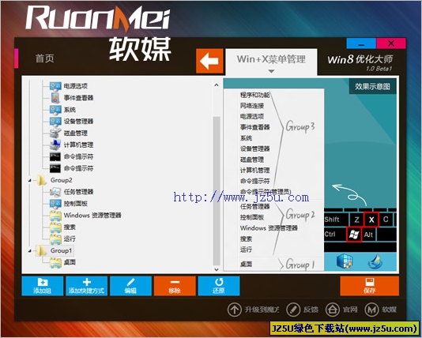Select the 系统 tree icon
Viewport: 422px width, 338px height.
55,110
